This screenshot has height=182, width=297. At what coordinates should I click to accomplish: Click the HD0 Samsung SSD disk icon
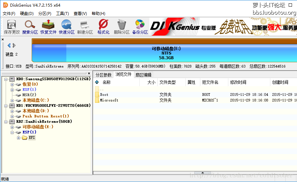click(12, 79)
